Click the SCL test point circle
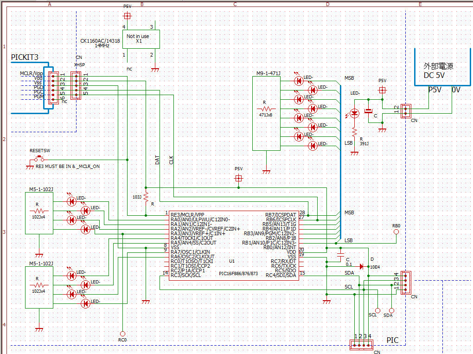This screenshot has height=354, width=473. click(377, 310)
